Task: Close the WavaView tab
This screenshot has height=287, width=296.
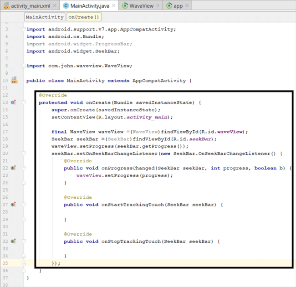Action: pos(157,6)
